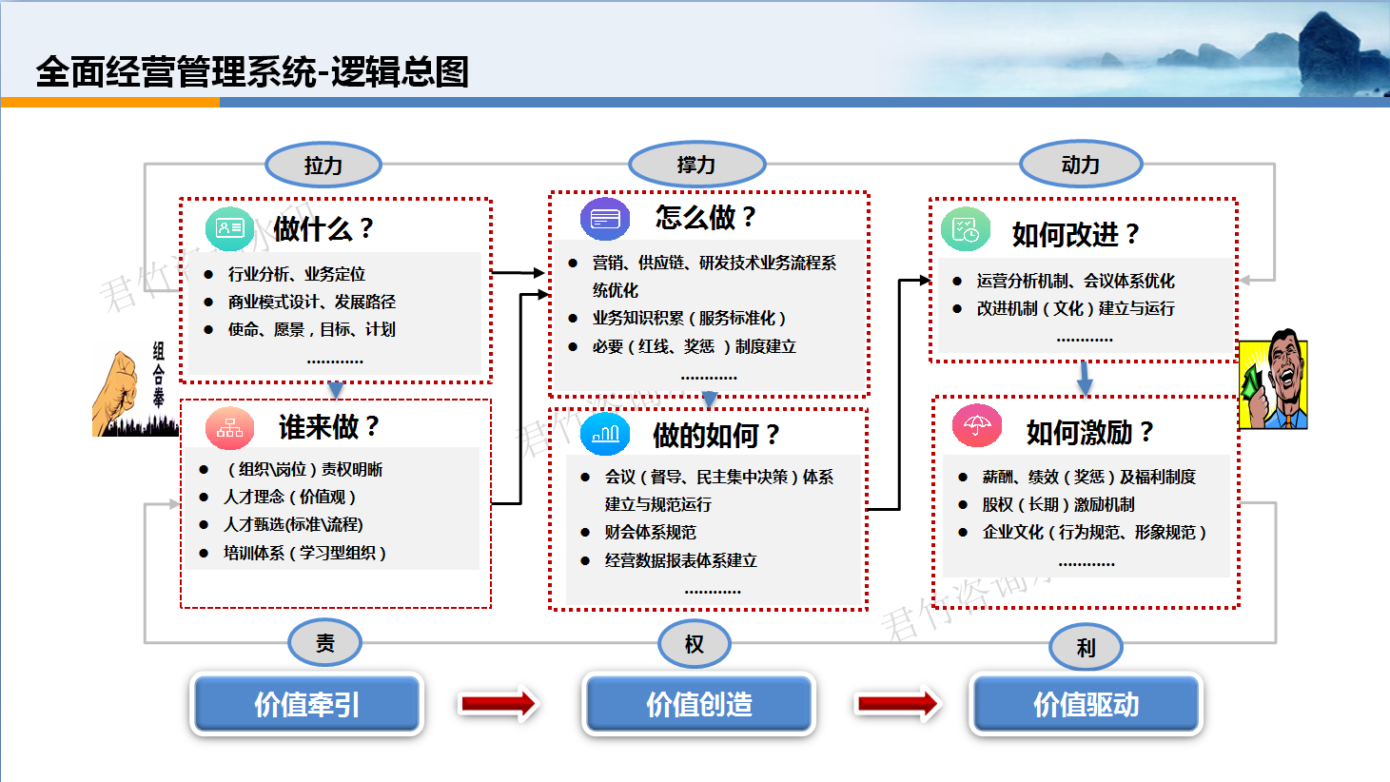Select the 权 oval label
Screen dimensions: 1390x782
pyautogui.click(x=695, y=644)
